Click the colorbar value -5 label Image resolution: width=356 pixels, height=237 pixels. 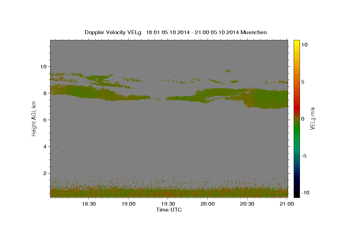point(304,156)
